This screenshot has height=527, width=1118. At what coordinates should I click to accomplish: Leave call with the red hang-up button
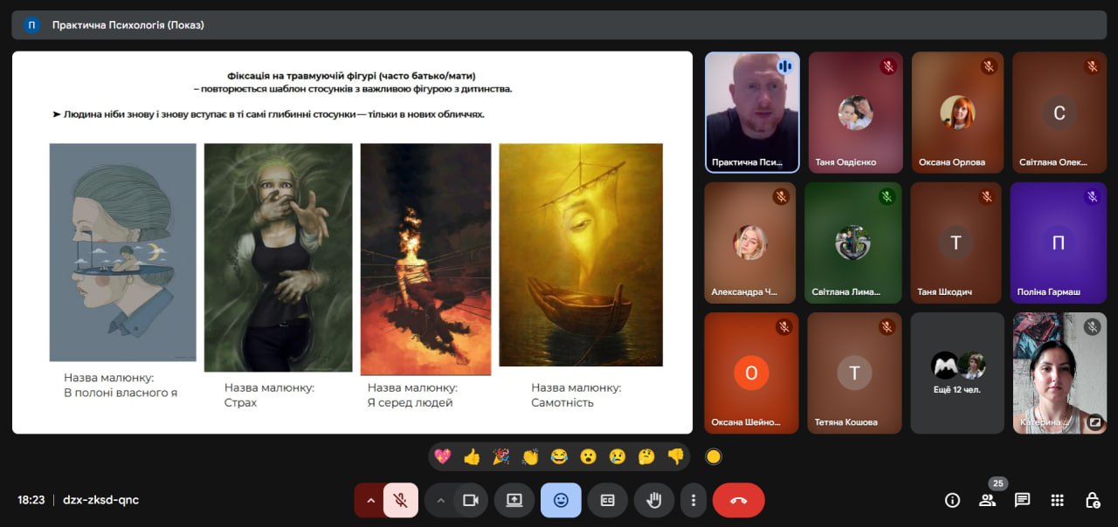(x=738, y=500)
